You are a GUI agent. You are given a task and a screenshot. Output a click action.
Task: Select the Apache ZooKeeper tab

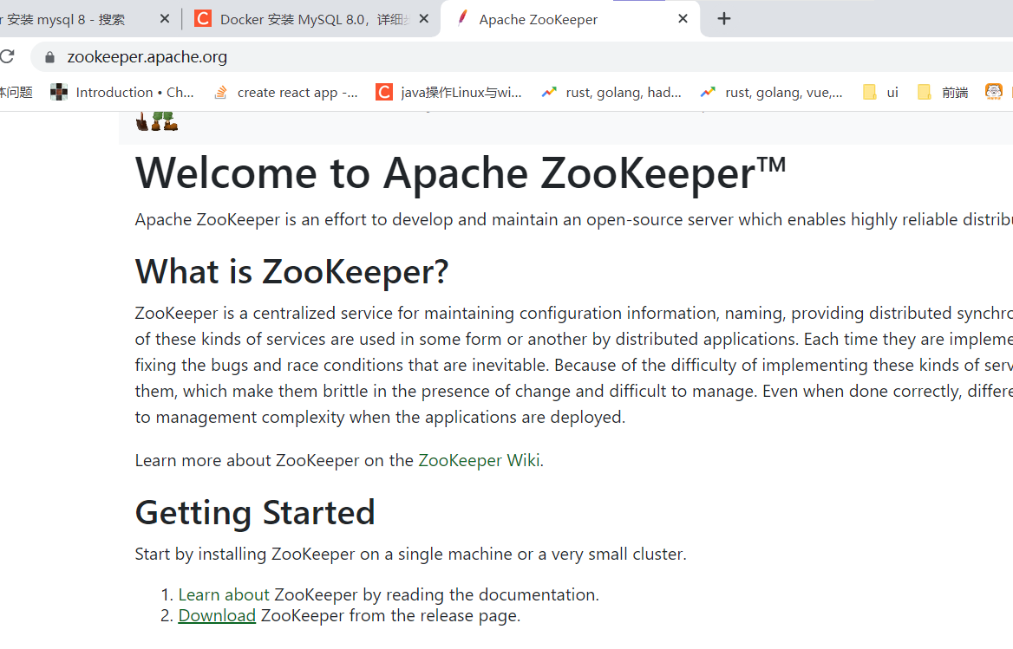point(571,19)
